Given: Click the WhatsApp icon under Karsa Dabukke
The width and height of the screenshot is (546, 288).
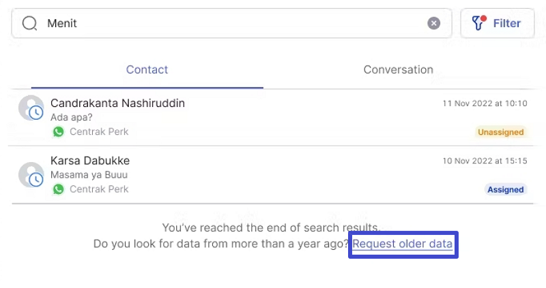Looking at the screenshot, I should 58,189.
